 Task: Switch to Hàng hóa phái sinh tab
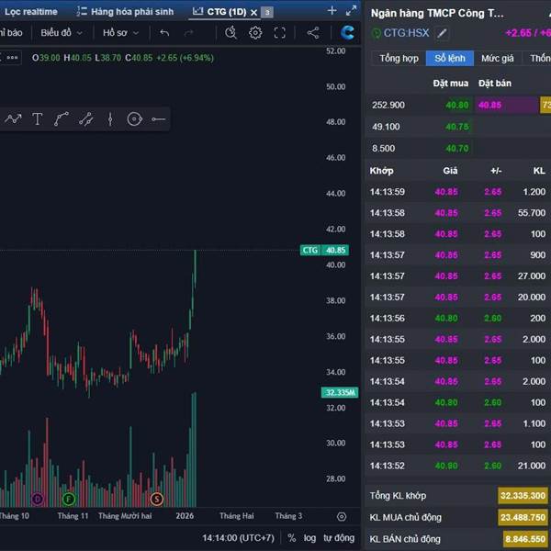tap(125, 12)
